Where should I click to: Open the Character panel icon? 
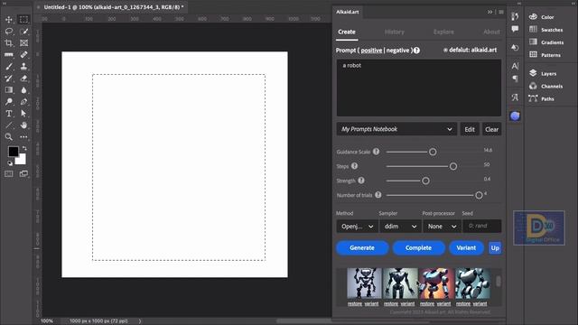tap(515, 66)
